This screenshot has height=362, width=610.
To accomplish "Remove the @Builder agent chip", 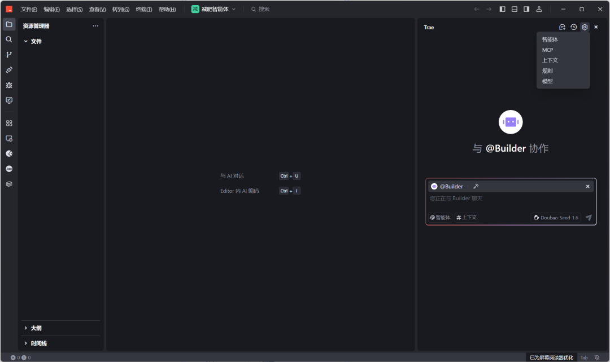I will coord(587,187).
